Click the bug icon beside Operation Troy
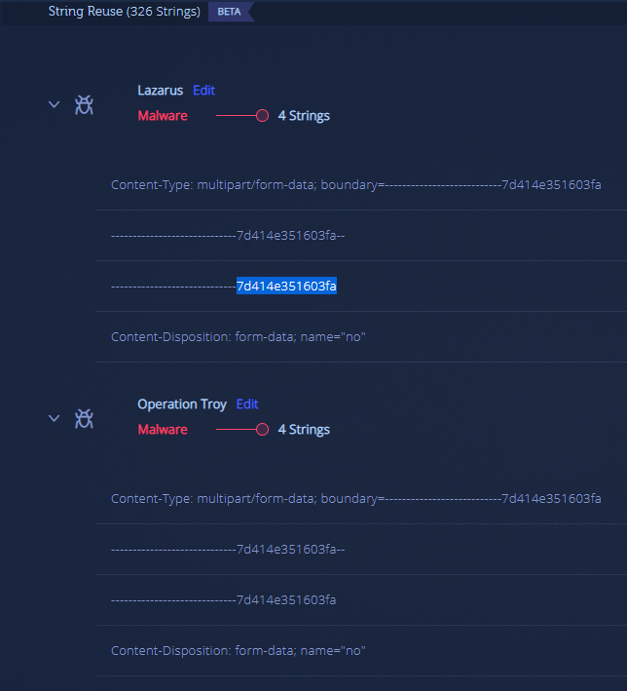The height and width of the screenshot is (691, 627). pos(85,419)
